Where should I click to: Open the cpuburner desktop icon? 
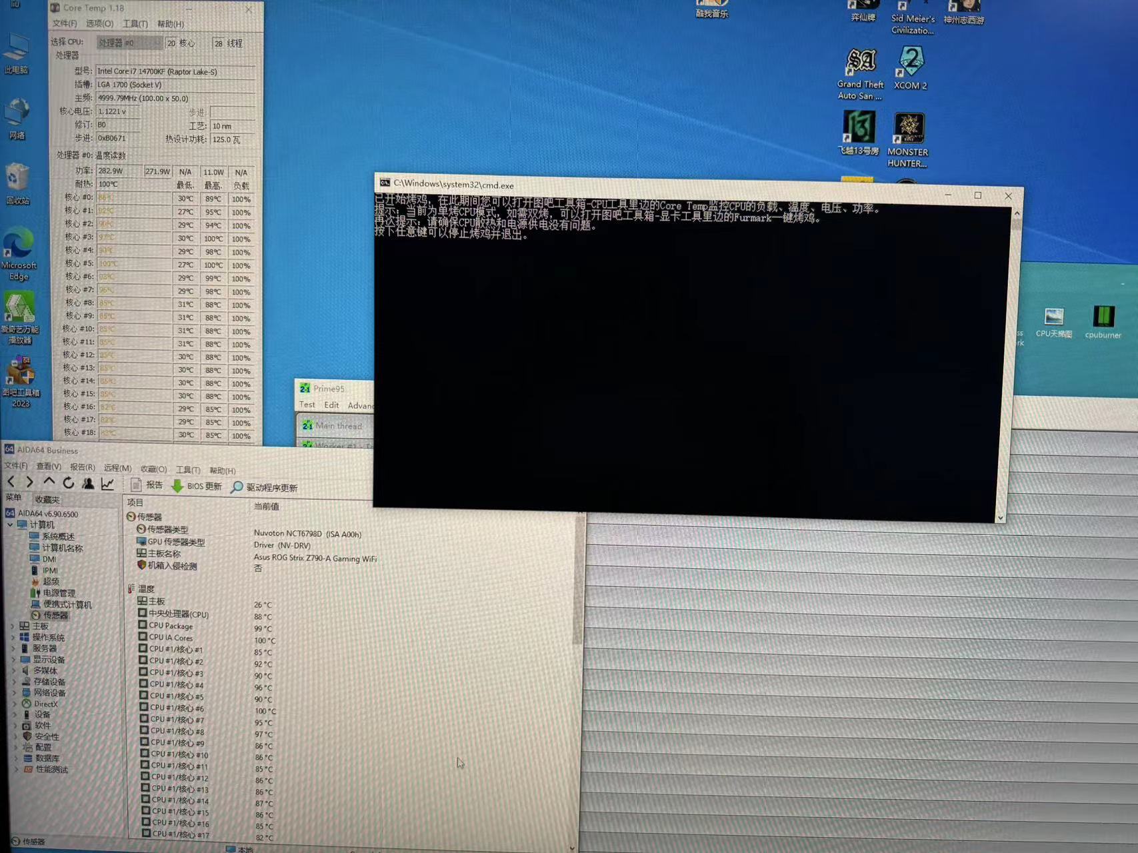coord(1103,323)
